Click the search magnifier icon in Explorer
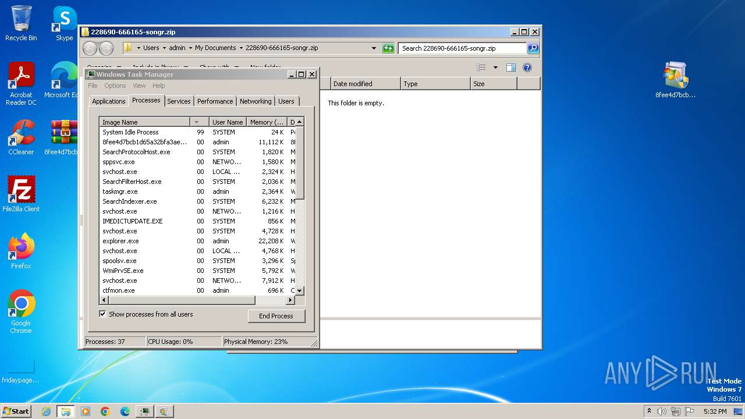This screenshot has width=745, height=419. [x=533, y=48]
